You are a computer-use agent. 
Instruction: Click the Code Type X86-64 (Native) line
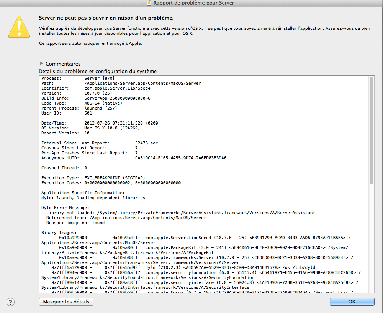point(82,103)
